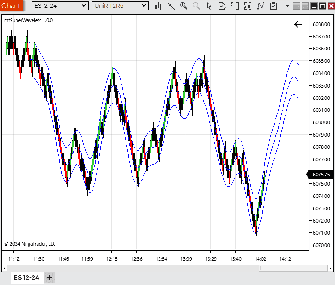Open the bar type candlestick icon
Image resolution: width=335 pixels, height=285 pixels.
click(x=158, y=6)
